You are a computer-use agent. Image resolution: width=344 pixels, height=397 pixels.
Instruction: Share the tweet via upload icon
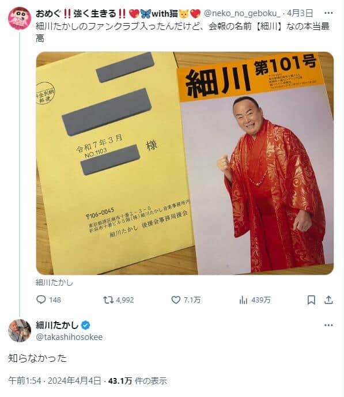328,300
